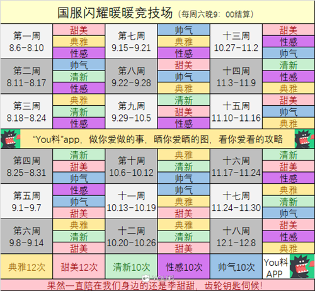The width and height of the screenshot is (315, 291).
Task: Click 典雅 in the 第十周 row
Action: coord(184,155)
